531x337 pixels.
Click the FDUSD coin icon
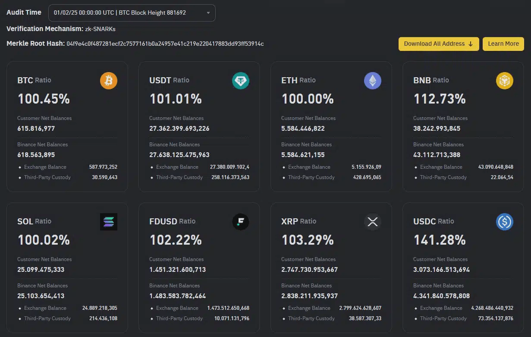point(241,222)
